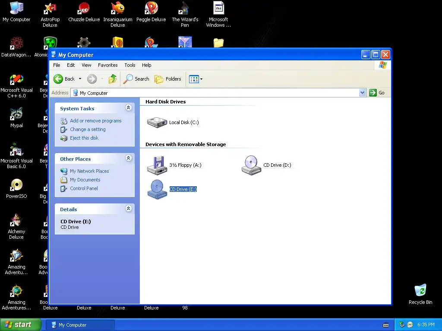Screen dimensions: 442x331
Task: Open the Search magnifier tool
Action: pyautogui.click(x=136, y=79)
